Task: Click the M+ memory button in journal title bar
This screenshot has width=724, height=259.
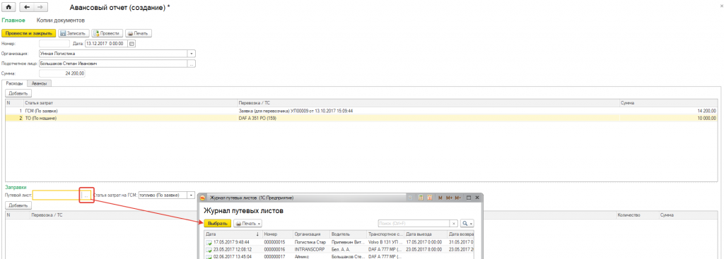Action: pyautogui.click(x=449, y=198)
